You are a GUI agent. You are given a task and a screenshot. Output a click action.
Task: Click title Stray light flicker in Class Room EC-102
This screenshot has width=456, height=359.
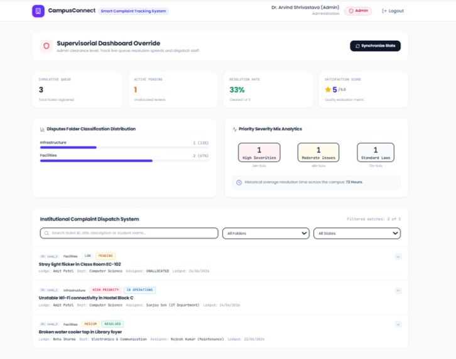80,264
